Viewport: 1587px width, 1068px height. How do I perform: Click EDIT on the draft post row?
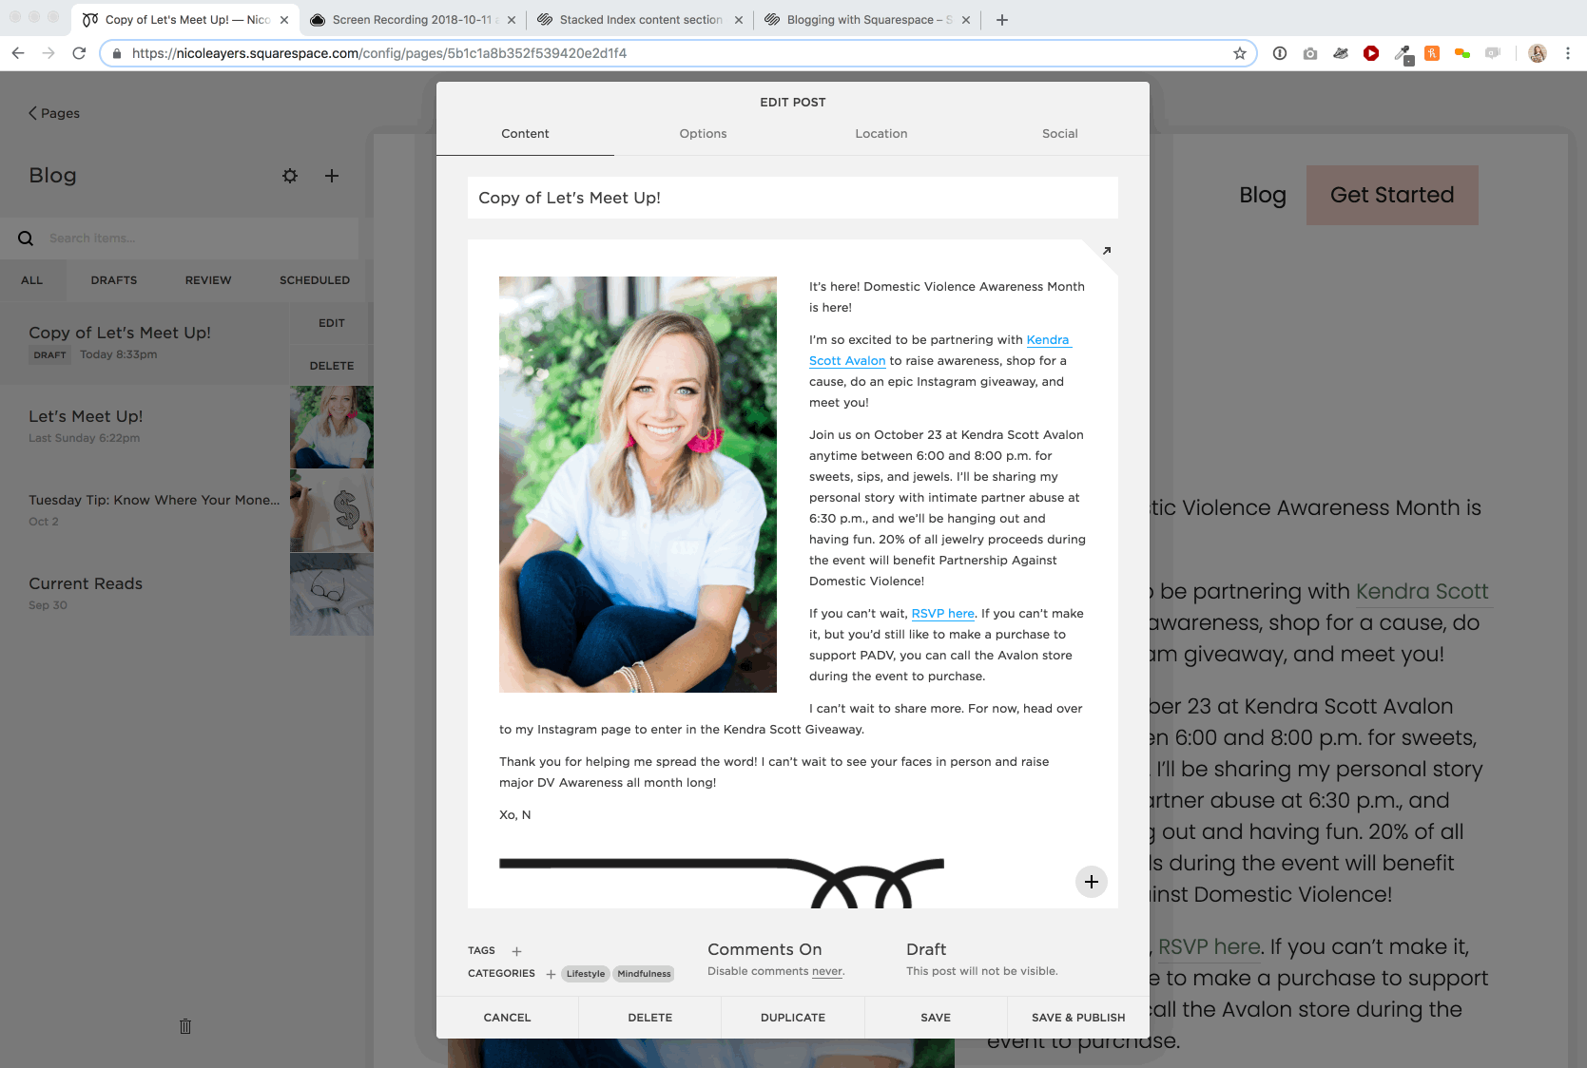[332, 323]
